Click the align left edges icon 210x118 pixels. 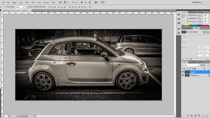[59, 7]
